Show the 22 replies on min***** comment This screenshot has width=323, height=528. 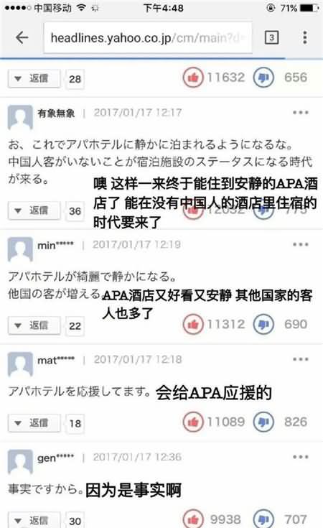pos(75,325)
